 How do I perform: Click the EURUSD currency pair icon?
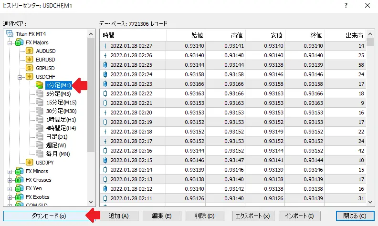tap(30, 60)
